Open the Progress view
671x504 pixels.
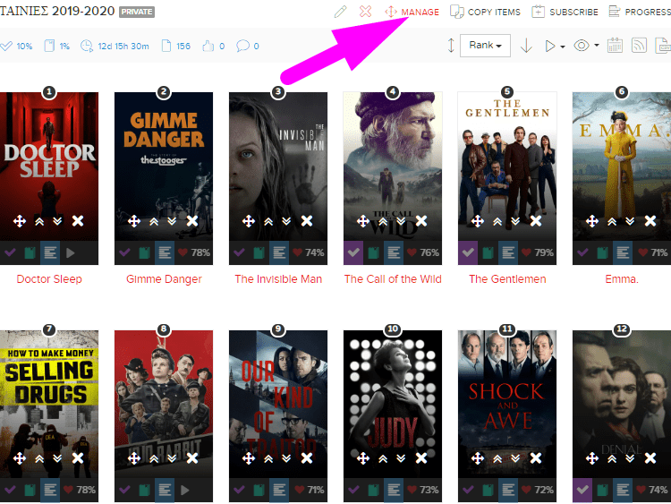(640, 12)
